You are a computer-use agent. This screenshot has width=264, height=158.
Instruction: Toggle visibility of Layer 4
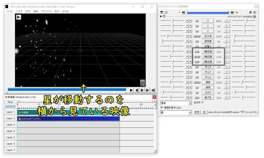[x=10, y=131]
